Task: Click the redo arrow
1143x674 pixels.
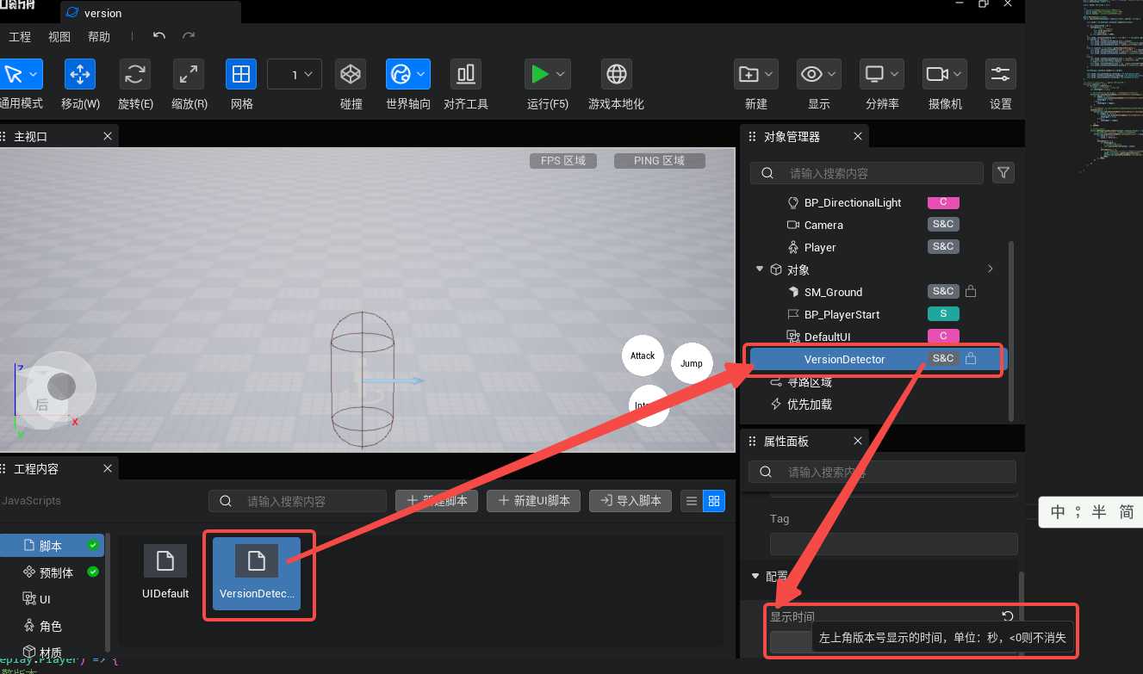Action: (x=189, y=36)
